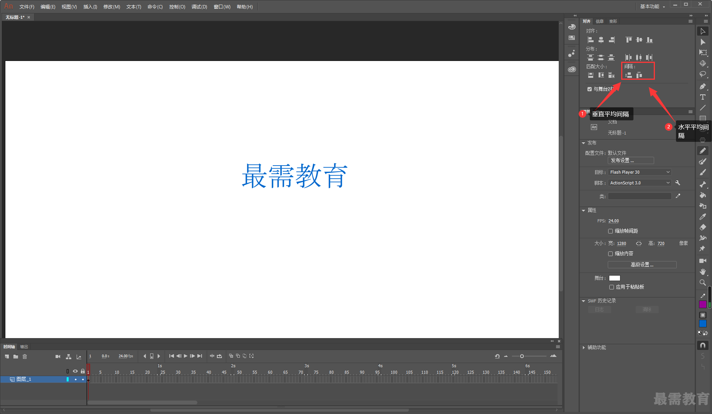
Task: Toggle lock all layers icon
Action: coord(83,371)
